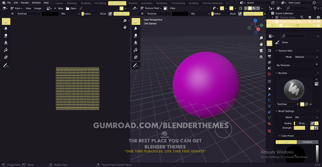Click Open image button in image editor

[x=71, y=8]
